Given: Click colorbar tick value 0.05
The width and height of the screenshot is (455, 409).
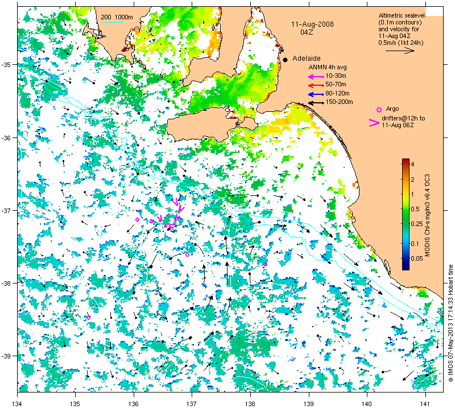Looking at the screenshot, I should [417, 258].
